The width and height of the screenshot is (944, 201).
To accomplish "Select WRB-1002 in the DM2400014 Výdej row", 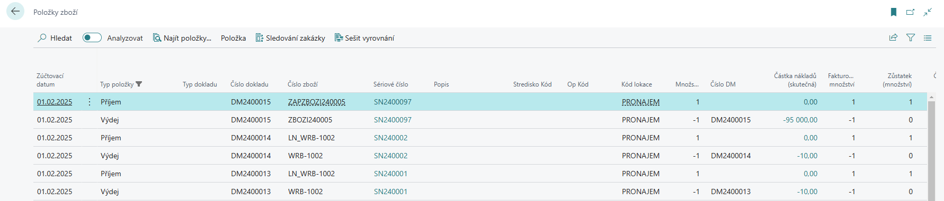I will pyautogui.click(x=306, y=156).
